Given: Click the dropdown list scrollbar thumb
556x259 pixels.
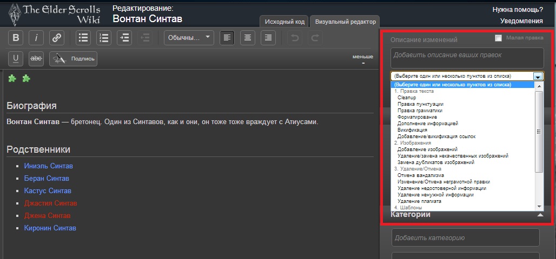Looking at the screenshot, I should (x=539, y=132).
